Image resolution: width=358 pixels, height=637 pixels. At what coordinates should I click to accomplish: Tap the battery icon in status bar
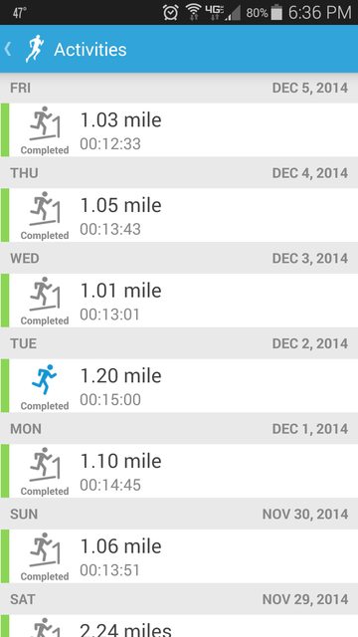(276, 13)
